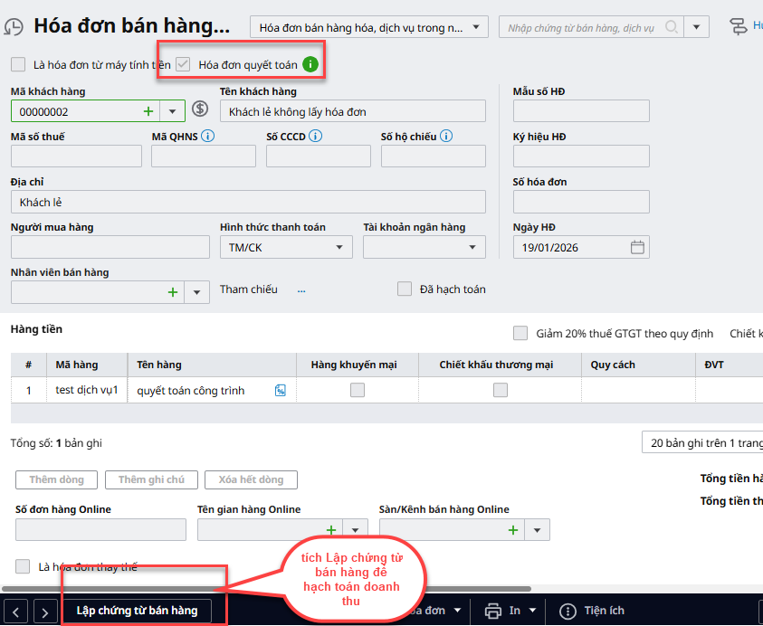Click the info icon next to Mã QHNS

click(208, 137)
